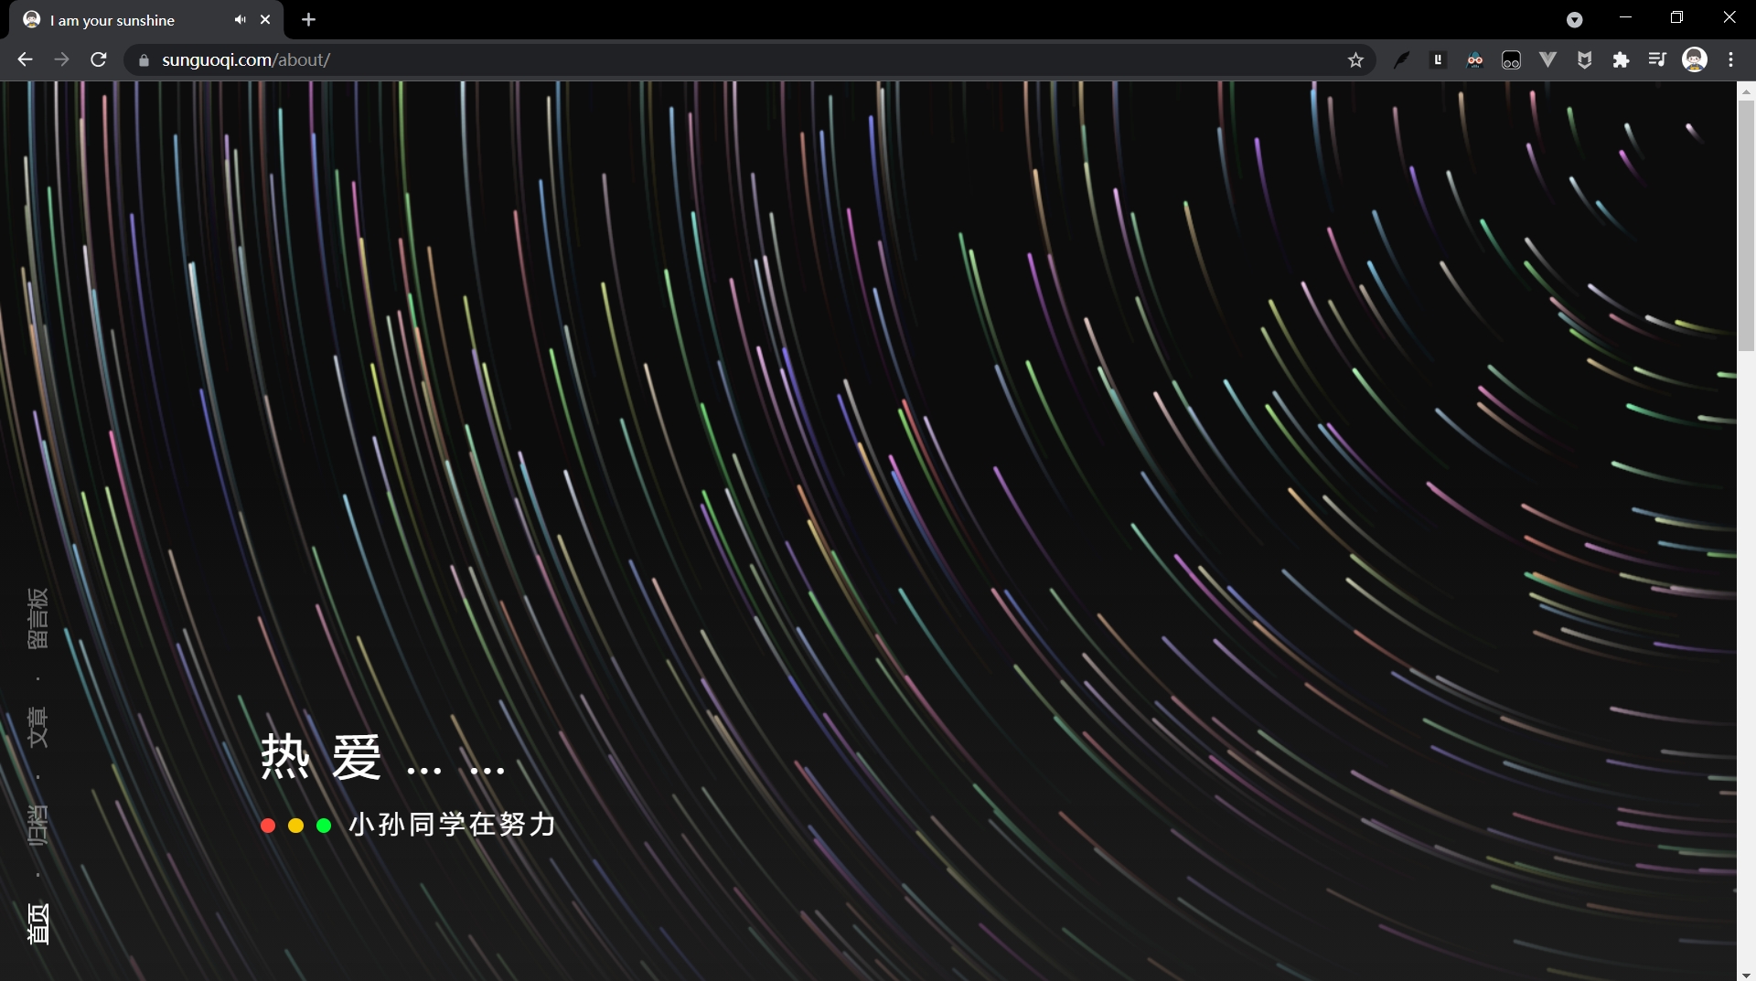Image resolution: width=1756 pixels, height=981 pixels.
Task: Reload the sunguoqi.com page
Action: [99, 59]
